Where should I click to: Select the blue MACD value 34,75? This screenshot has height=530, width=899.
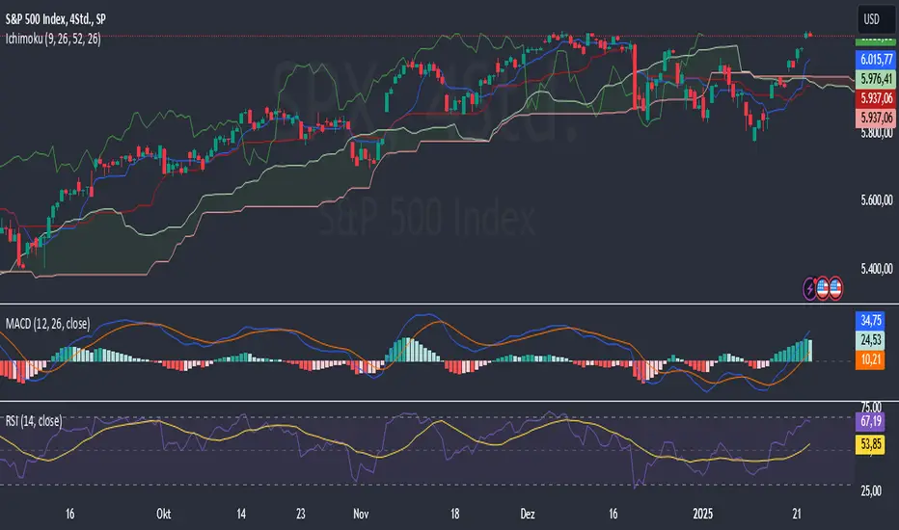870,320
